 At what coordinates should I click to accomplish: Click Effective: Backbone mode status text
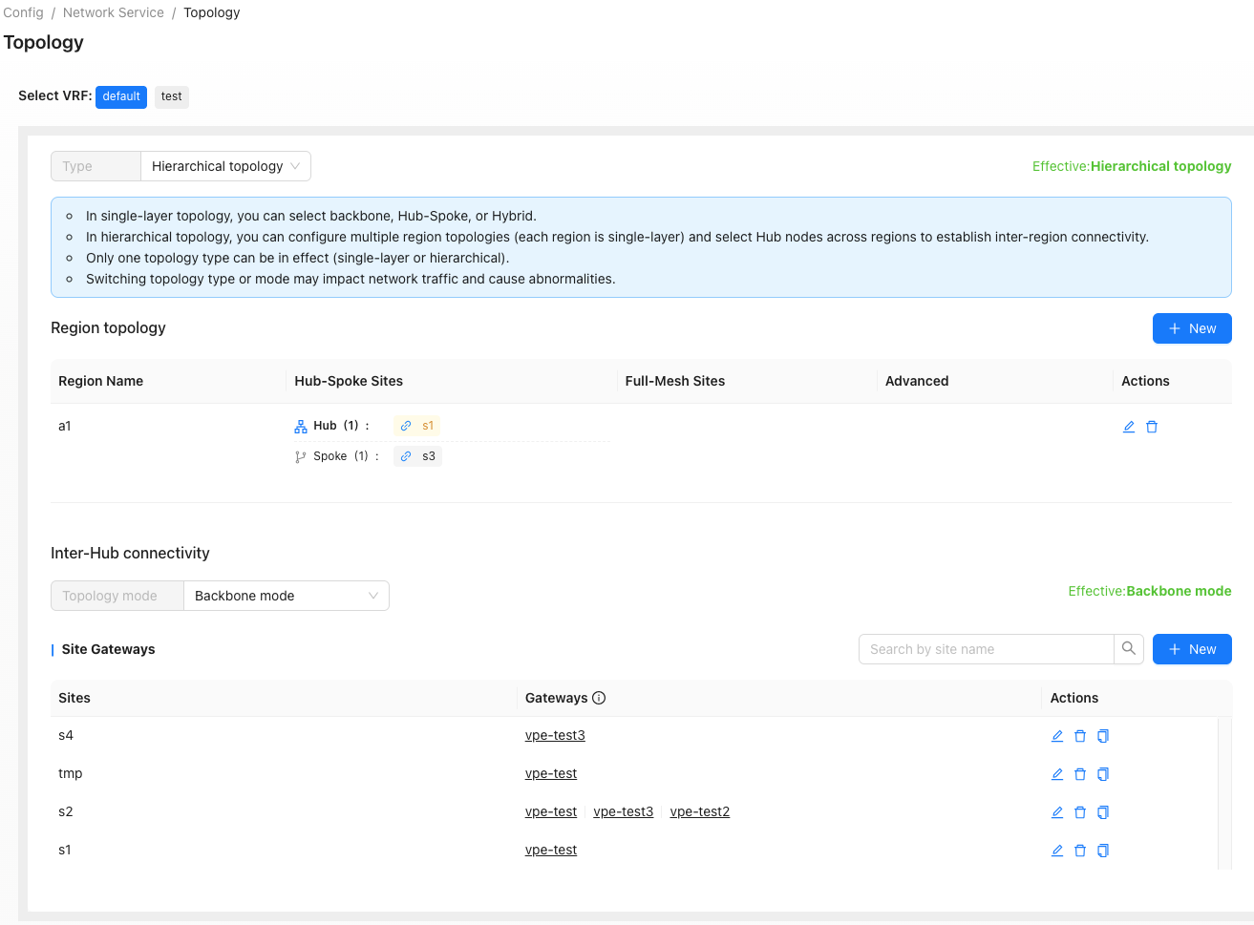(x=1150, y=591)
